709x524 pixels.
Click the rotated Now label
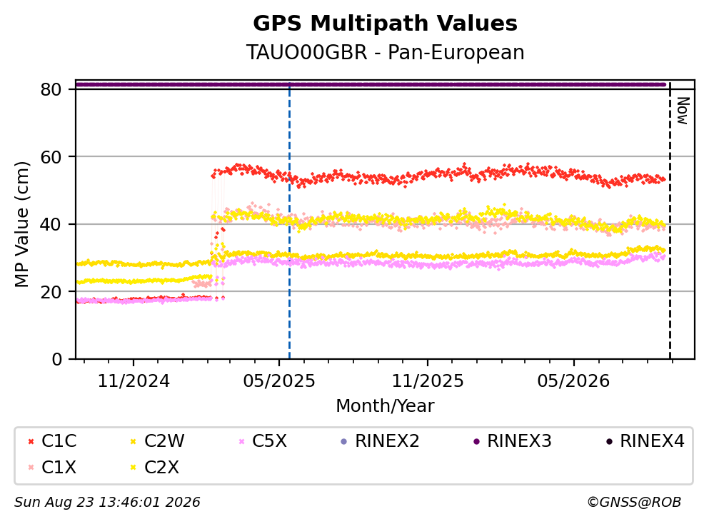click(683, 111)
